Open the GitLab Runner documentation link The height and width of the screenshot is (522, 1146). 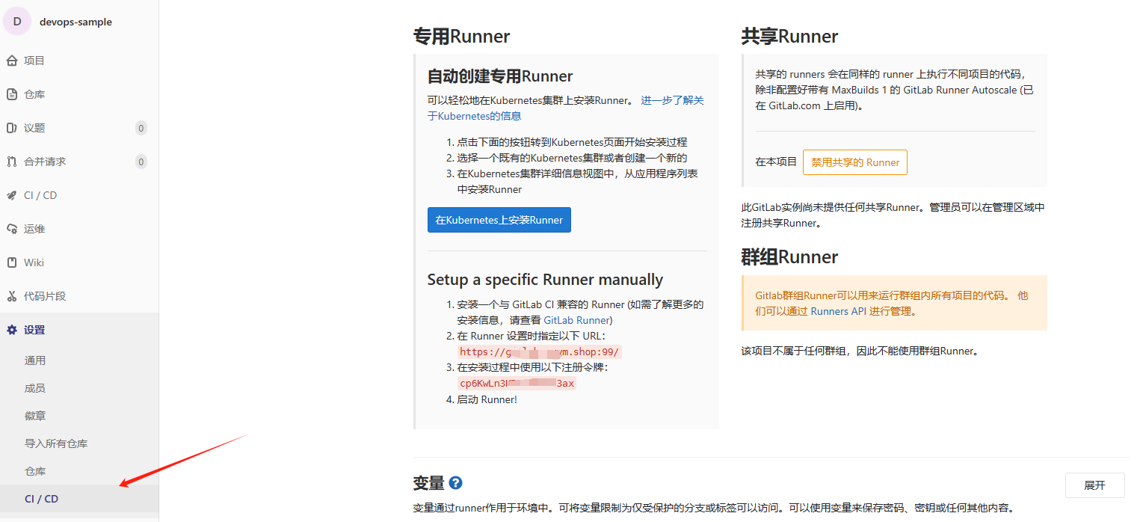[x=576, y=319]
